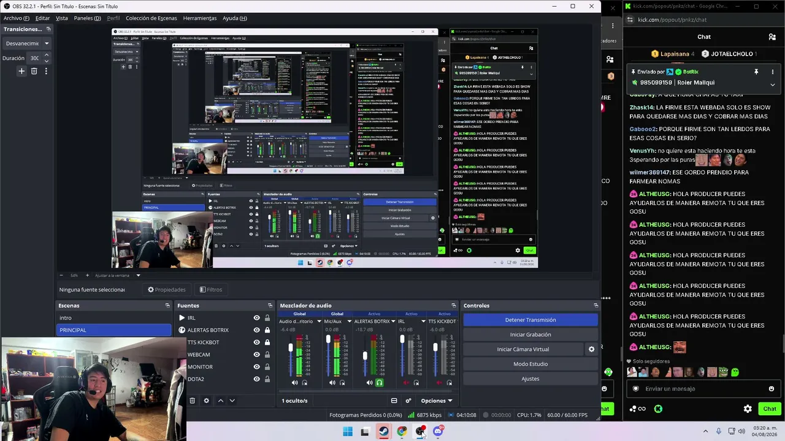Image resolution: width=785 pixels, height=441 pixels.
Task: Open Discord from the taskbar
Action: coord(438,431)
